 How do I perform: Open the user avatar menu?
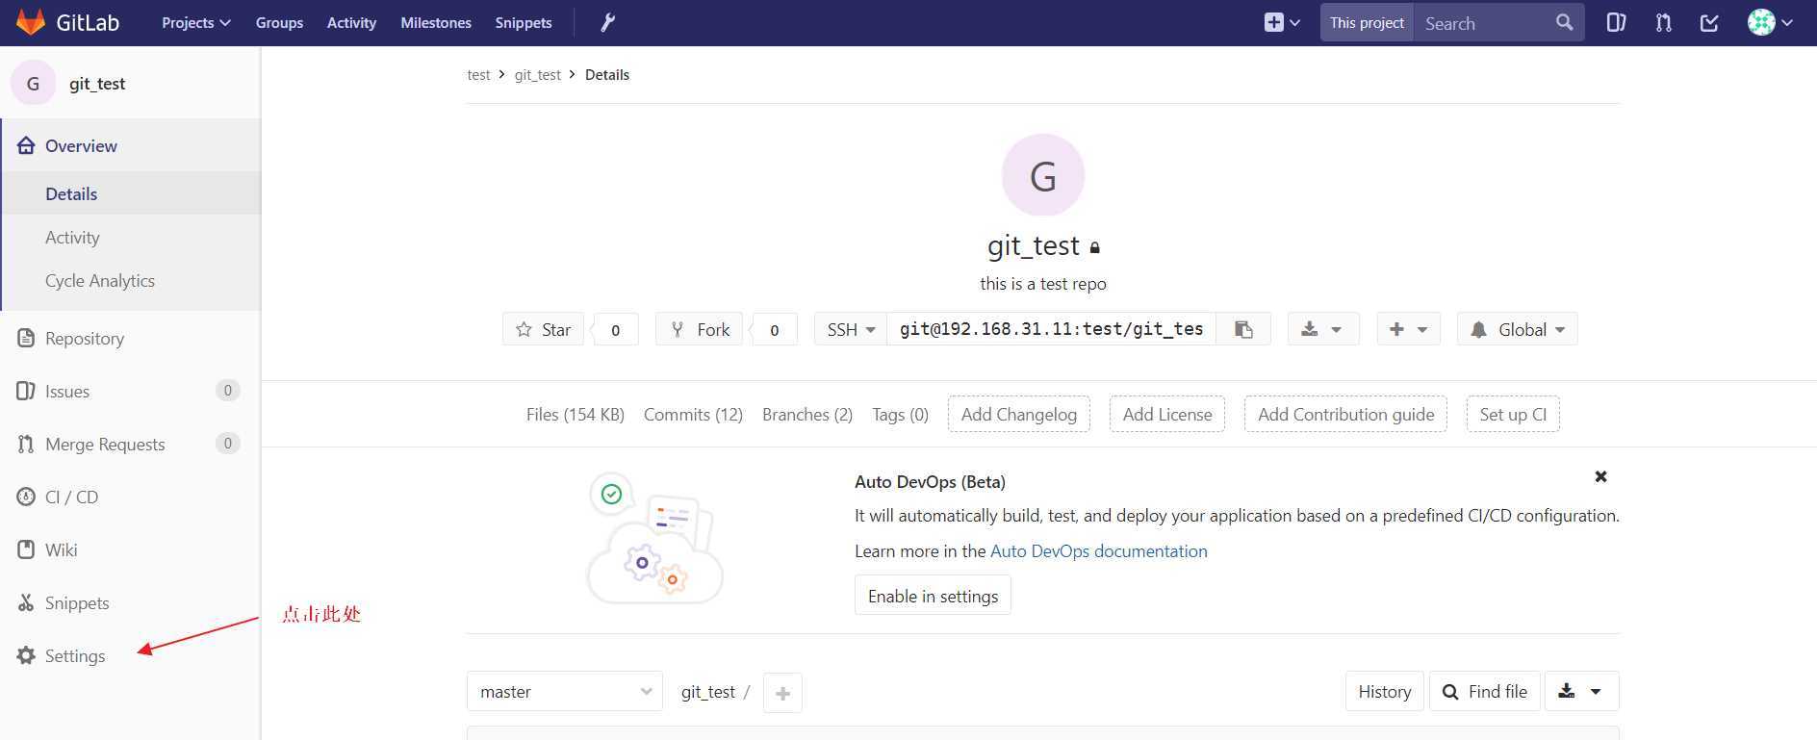[x=1770, y=22]
